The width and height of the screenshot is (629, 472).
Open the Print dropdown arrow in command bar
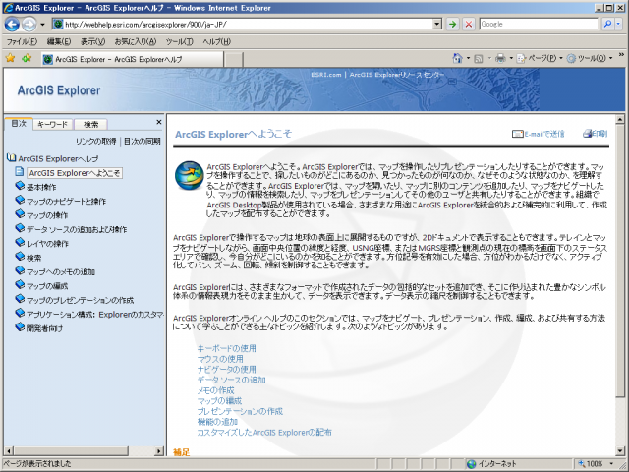(x=511, y=59)
